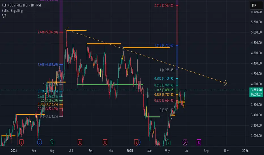Open the red E marker between 2024 and Mar
This screenshot has width=264, height=155.
tap(21, 142)
